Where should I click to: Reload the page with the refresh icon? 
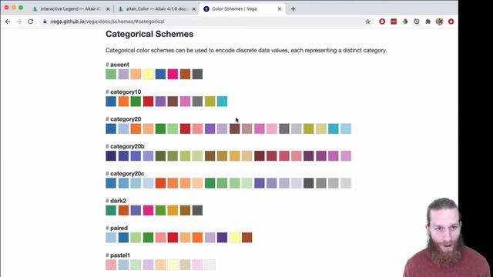click(x=31, y=22)
